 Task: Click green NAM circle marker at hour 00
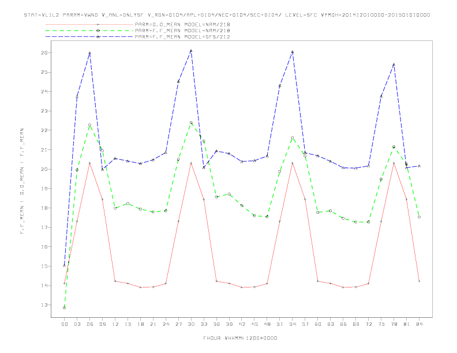pos(65,308)
